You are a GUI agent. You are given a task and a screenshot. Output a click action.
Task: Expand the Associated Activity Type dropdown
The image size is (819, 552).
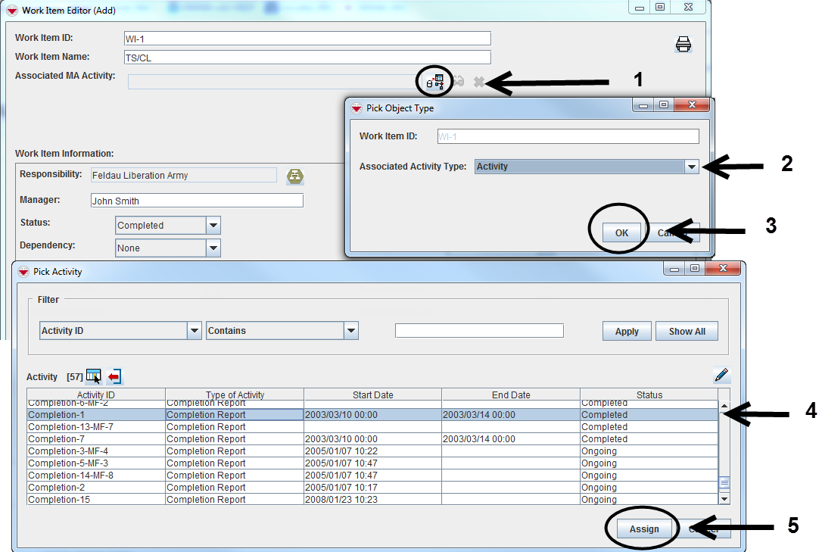(691, 167)
